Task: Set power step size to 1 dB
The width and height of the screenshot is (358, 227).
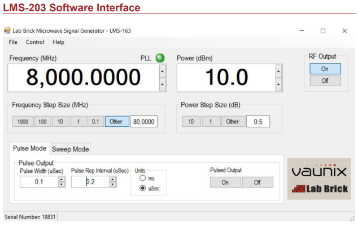Action: 211,122
